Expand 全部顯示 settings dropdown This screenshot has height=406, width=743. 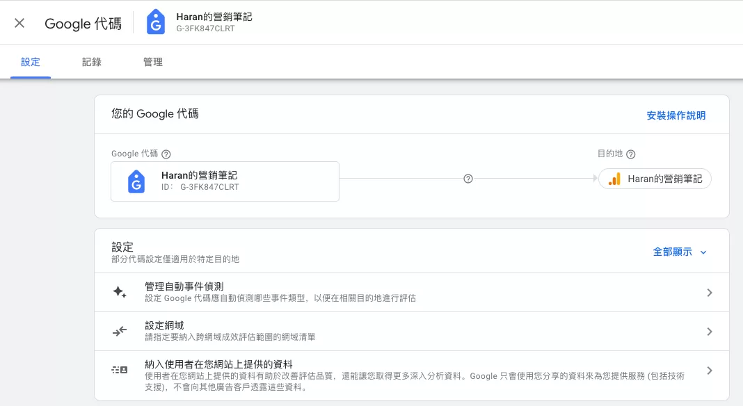click(x=680, y=252)
